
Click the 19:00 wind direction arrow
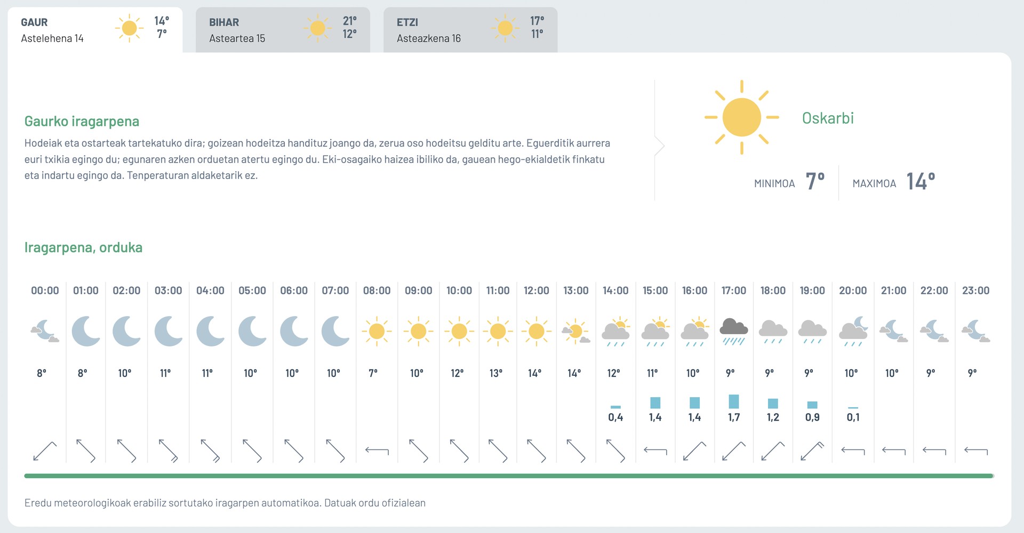coord(812,451)
